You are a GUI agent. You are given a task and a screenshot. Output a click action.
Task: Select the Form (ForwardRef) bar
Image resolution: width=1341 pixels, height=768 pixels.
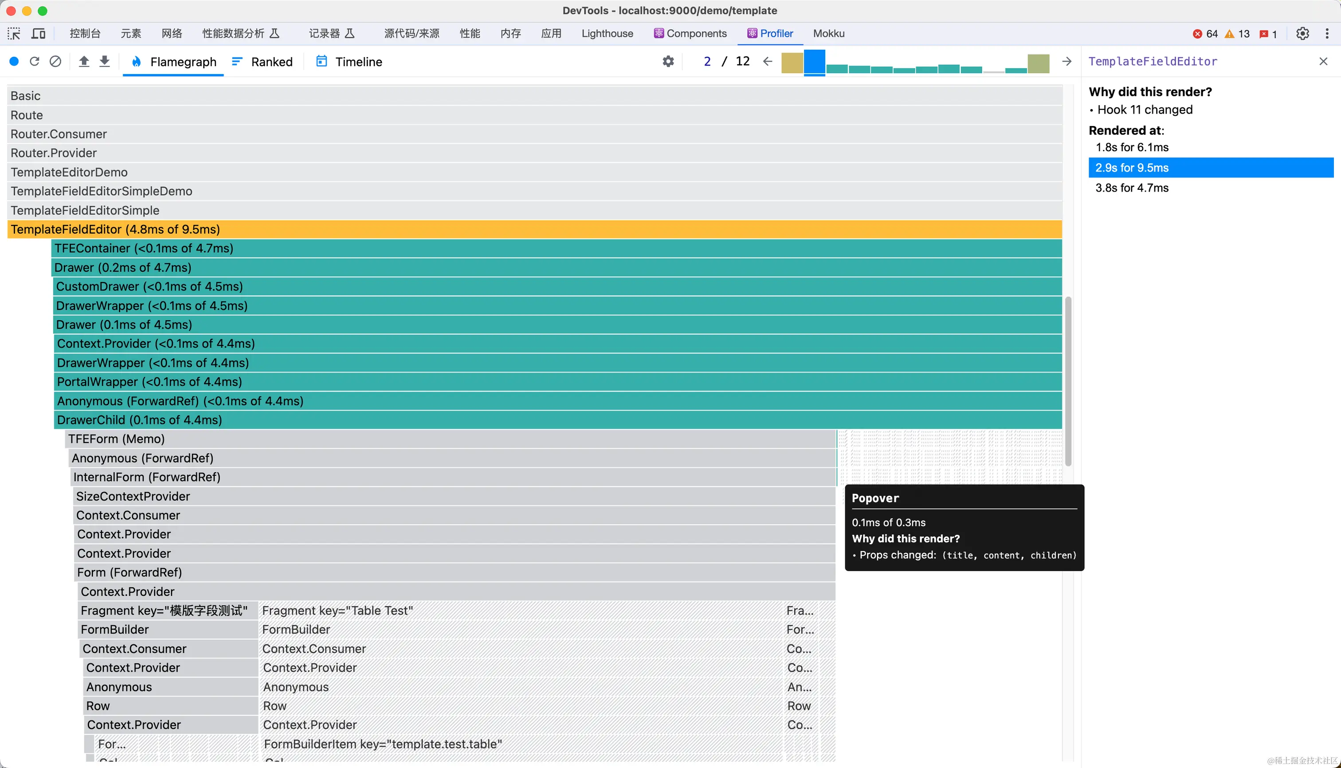point(455,572)
